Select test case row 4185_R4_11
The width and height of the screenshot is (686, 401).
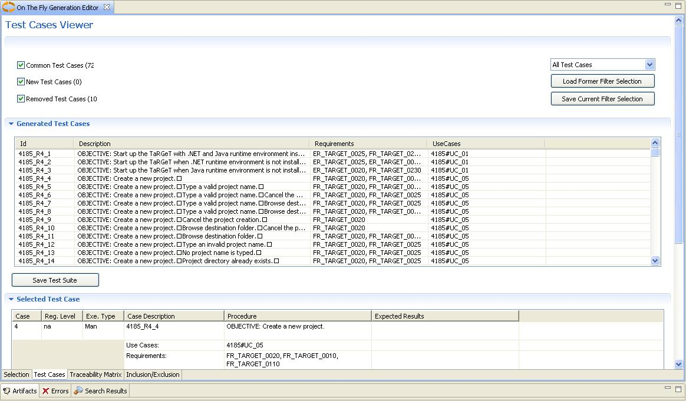pos(332,236)
